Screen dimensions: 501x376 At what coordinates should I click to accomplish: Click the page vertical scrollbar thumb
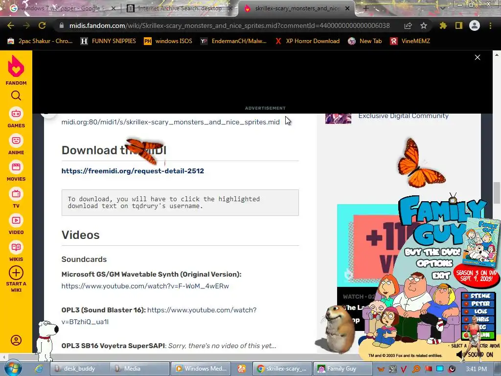point(496,193)
